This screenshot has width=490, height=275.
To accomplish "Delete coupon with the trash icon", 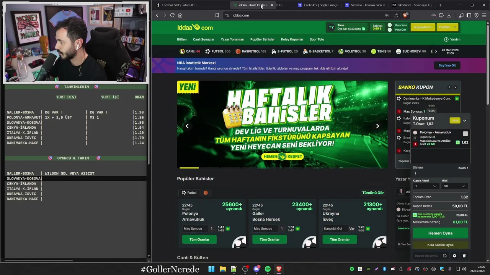I will pos(464,256).
